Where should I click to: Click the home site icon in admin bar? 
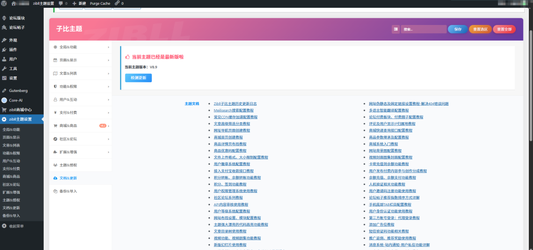click(14, 4)
